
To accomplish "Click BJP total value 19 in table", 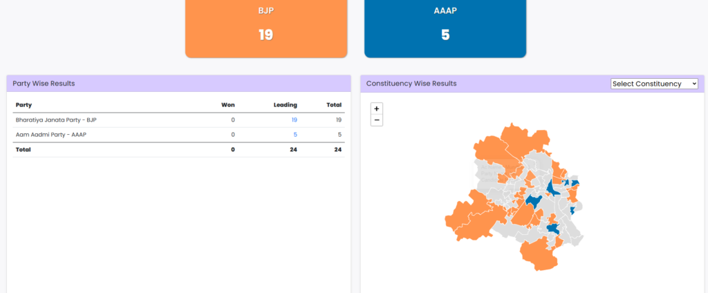I will [x=338, y=120].
